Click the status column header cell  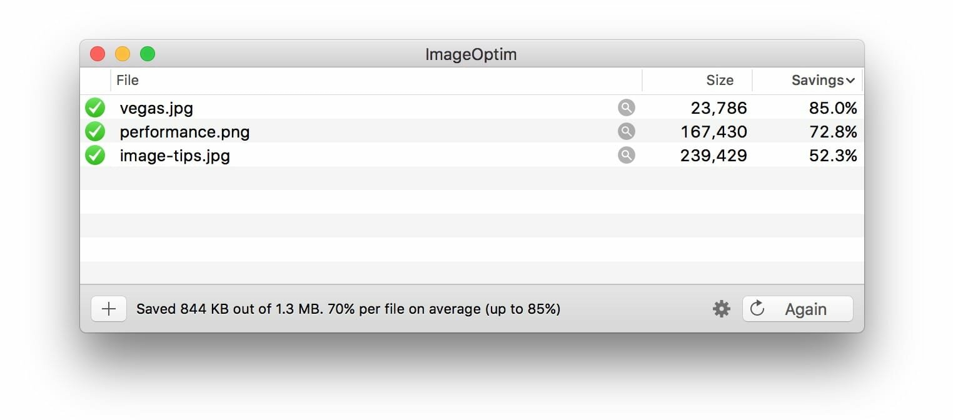coord(95,81)
